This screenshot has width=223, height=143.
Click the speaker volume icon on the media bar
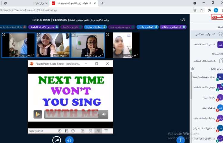tap(104, 114)
